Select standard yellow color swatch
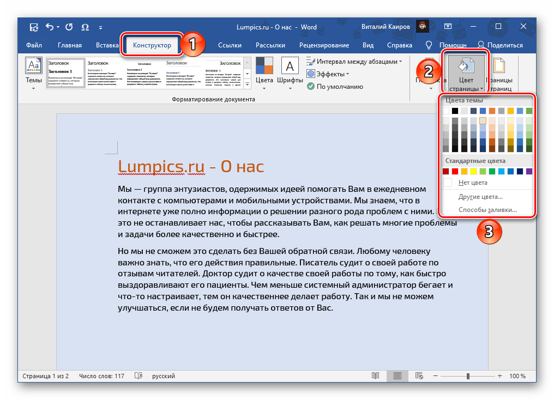 [473, 171]
